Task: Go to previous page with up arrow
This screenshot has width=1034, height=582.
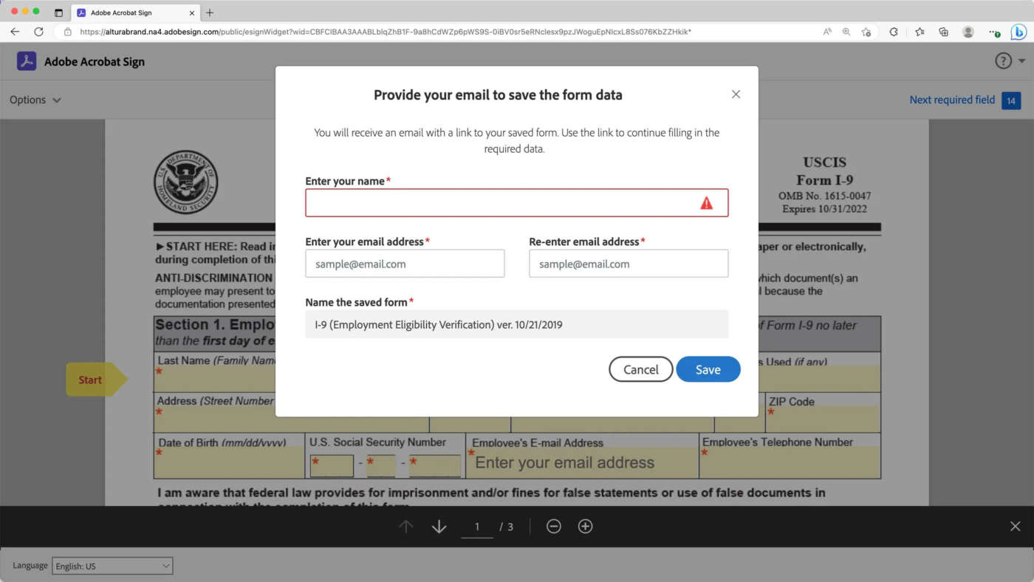Action: (x=405, y=526)
